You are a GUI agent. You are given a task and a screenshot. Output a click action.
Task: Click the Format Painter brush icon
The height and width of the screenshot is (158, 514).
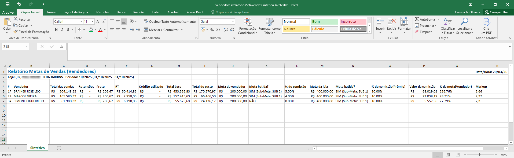coord(16,32)
